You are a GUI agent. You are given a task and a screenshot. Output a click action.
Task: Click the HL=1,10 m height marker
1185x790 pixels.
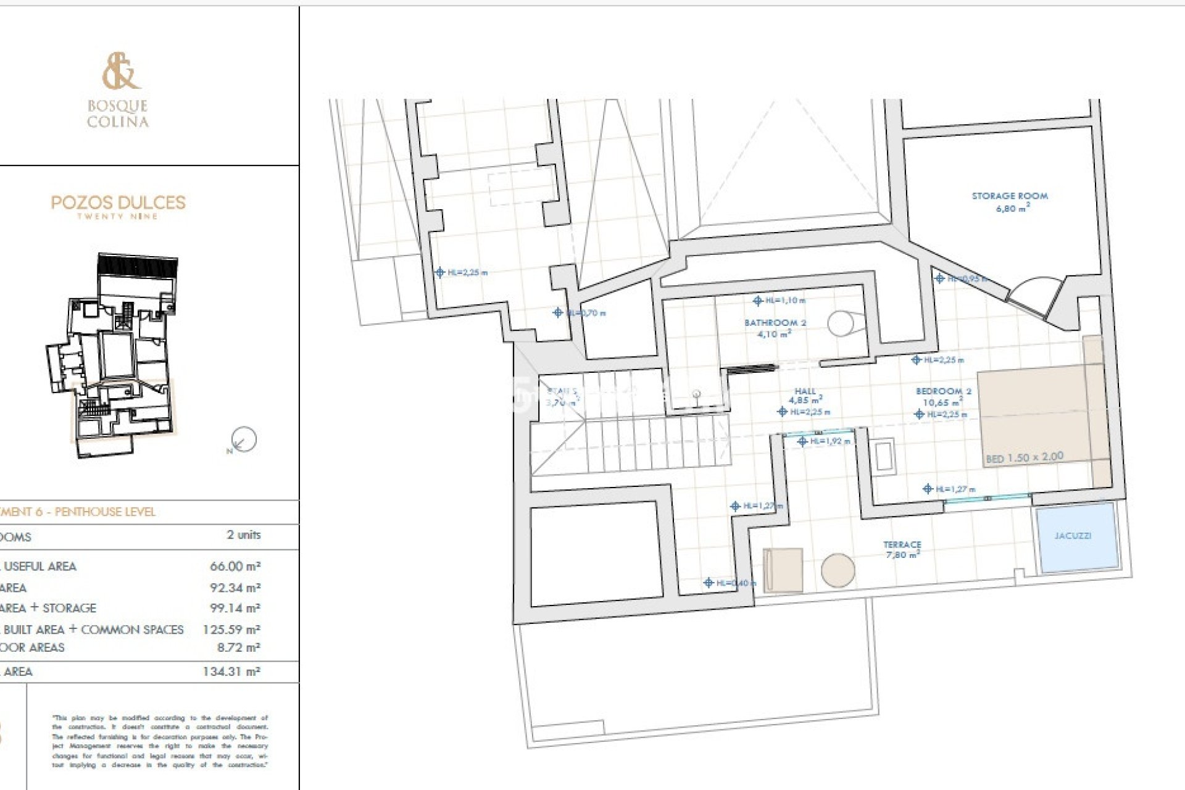click(779, 301)
